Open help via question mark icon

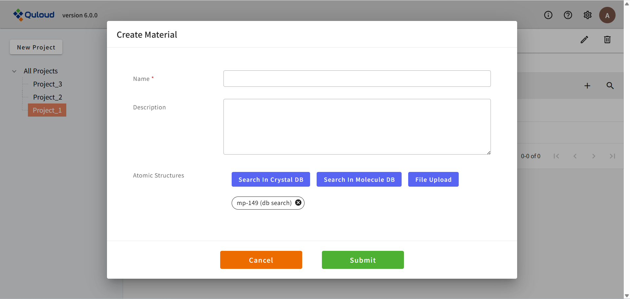[568, 15]
